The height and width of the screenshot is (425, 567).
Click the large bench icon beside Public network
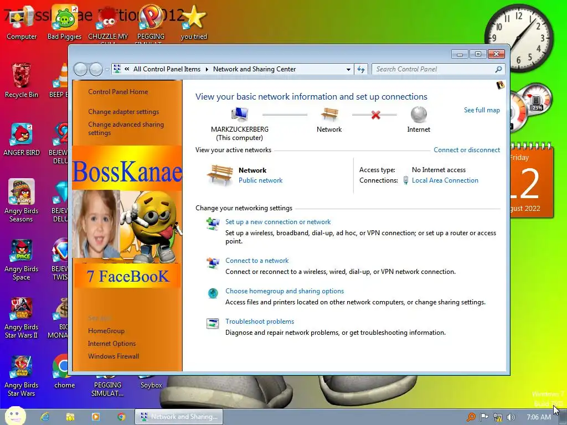[219, 175]
